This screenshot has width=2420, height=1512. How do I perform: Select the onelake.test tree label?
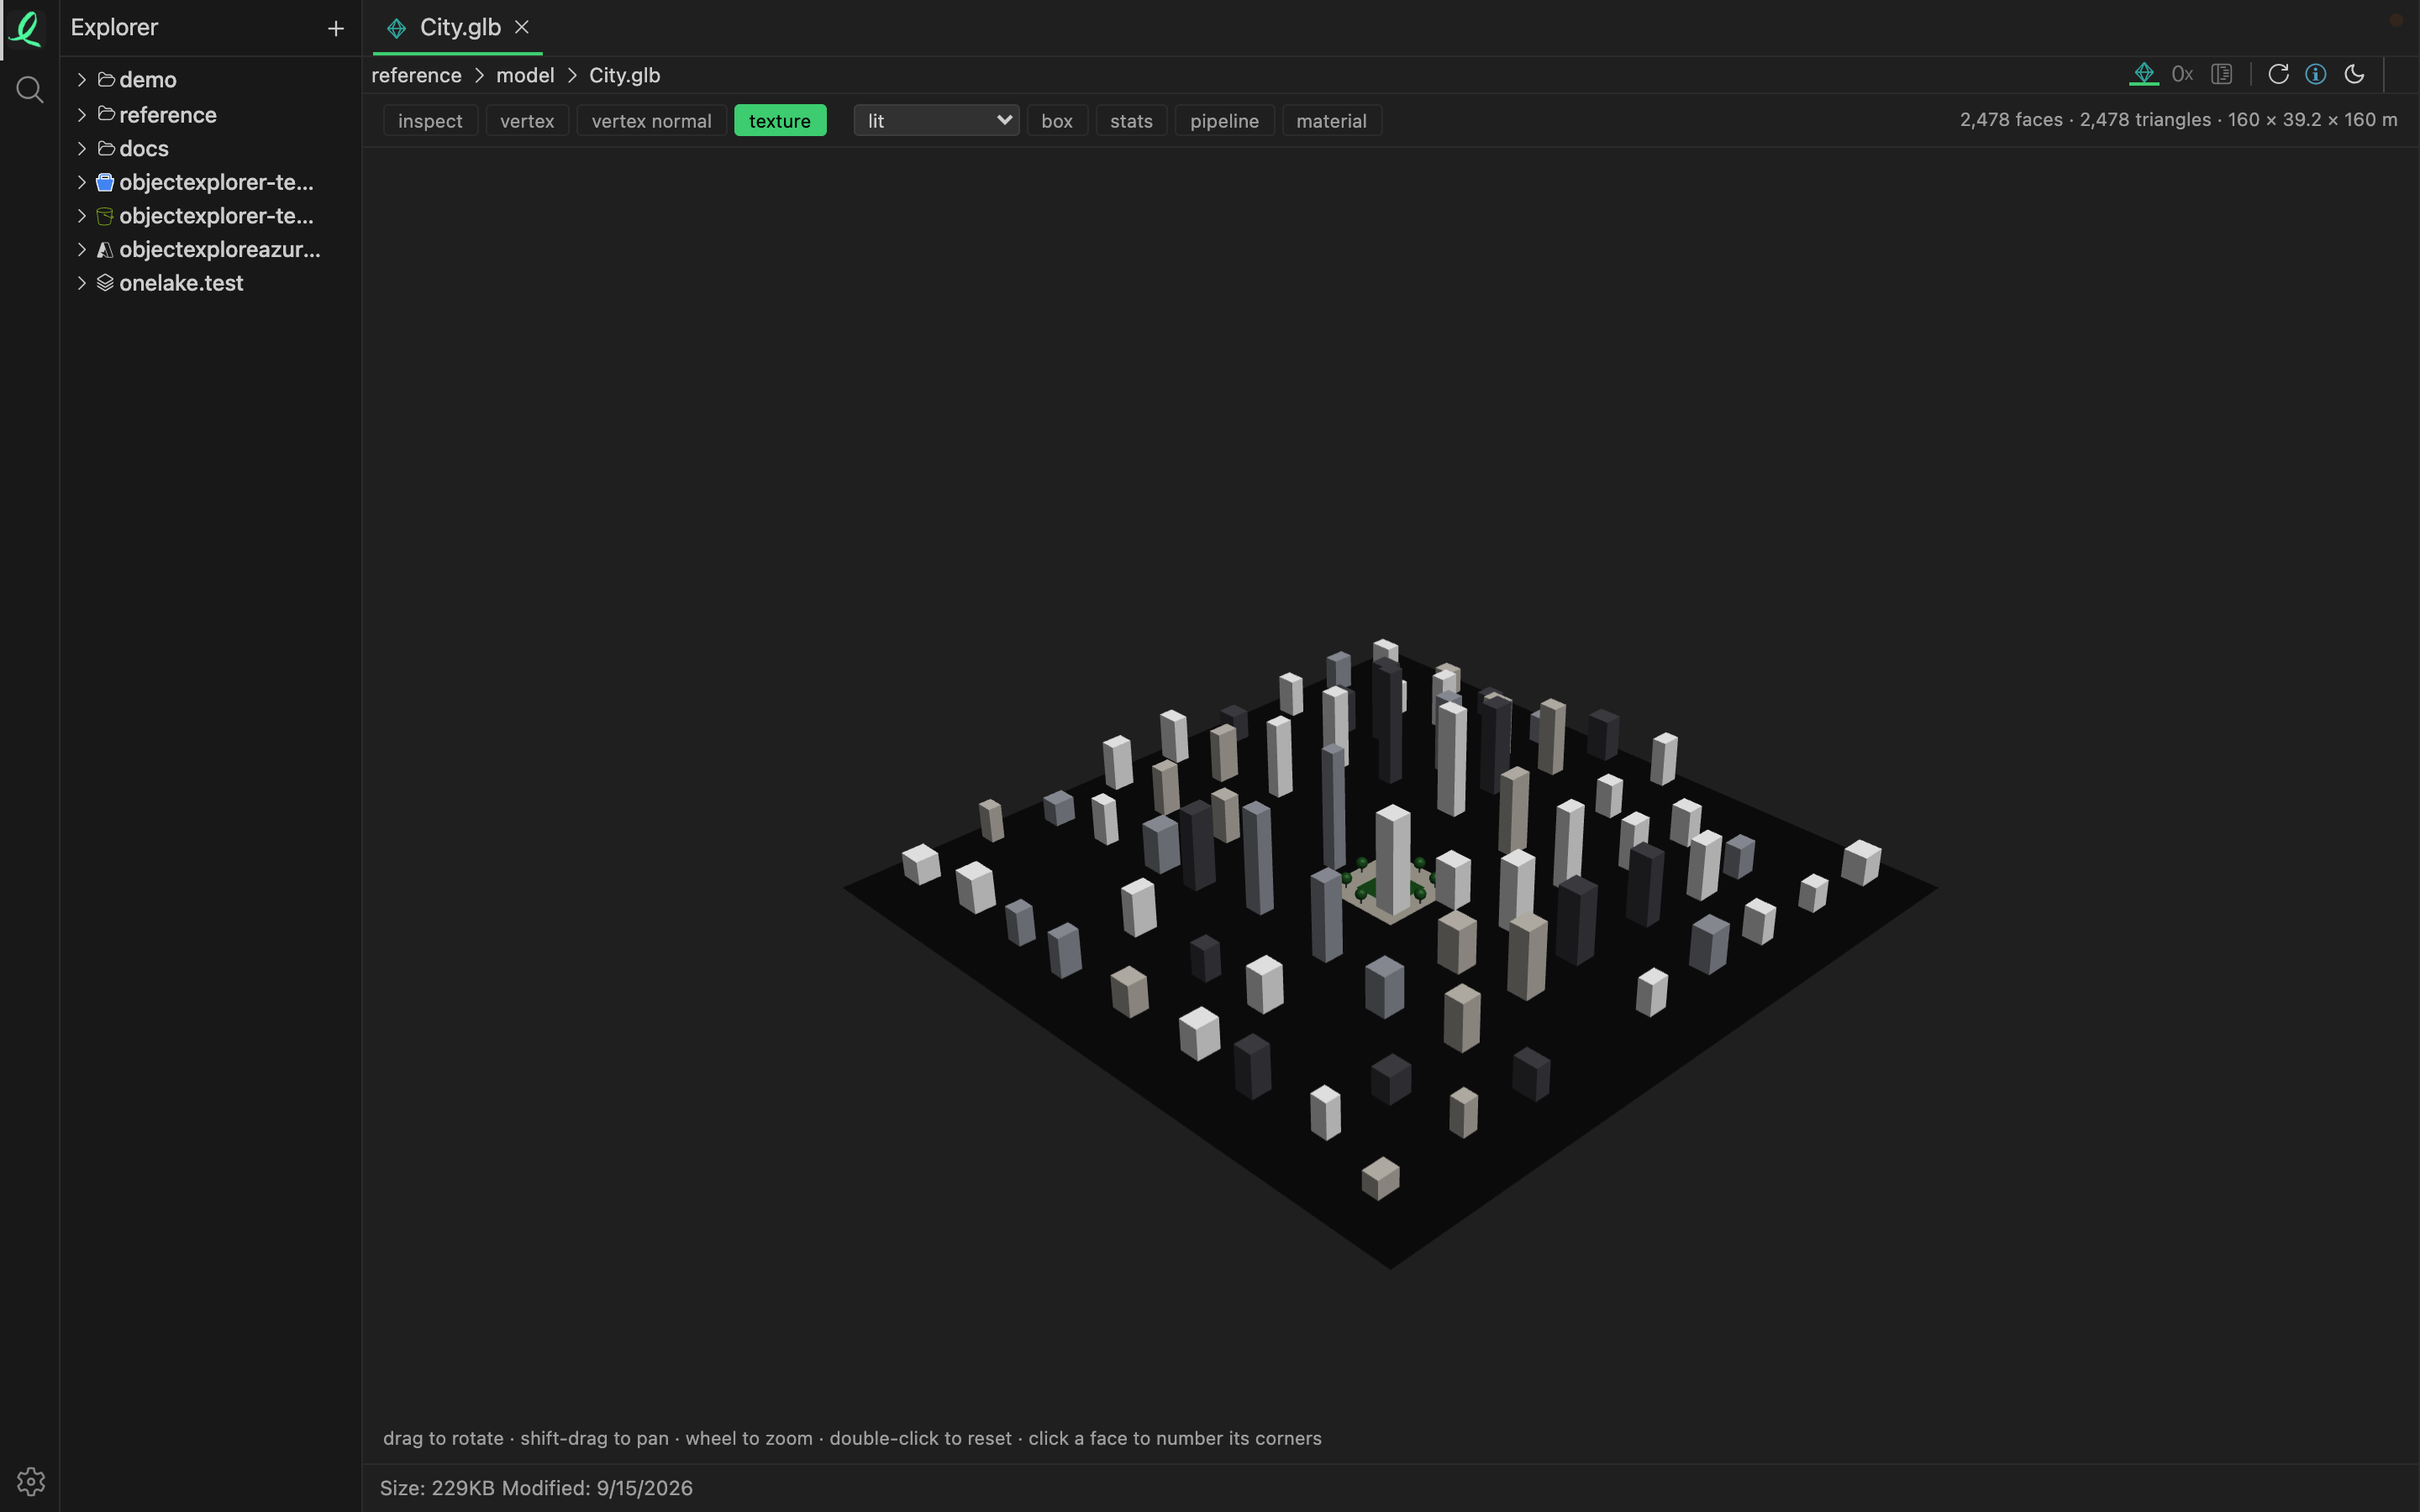point(181,283)
